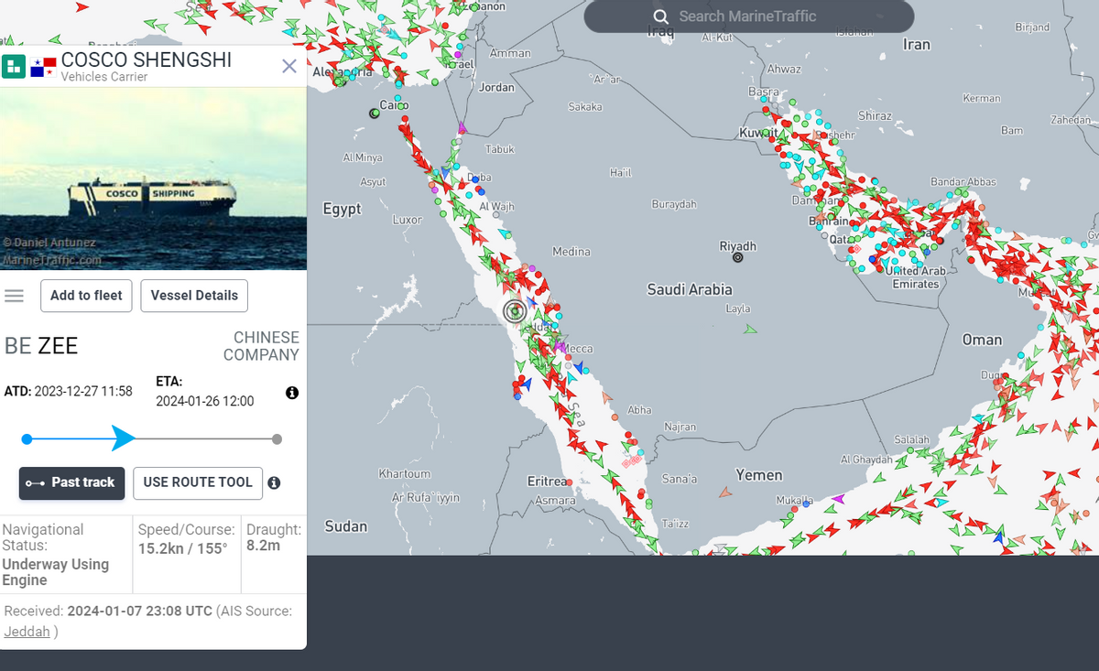Open the hamburger menu beside Add to fleet
This screenshot has width=1099, height=671.
click(x=14, y=296)
